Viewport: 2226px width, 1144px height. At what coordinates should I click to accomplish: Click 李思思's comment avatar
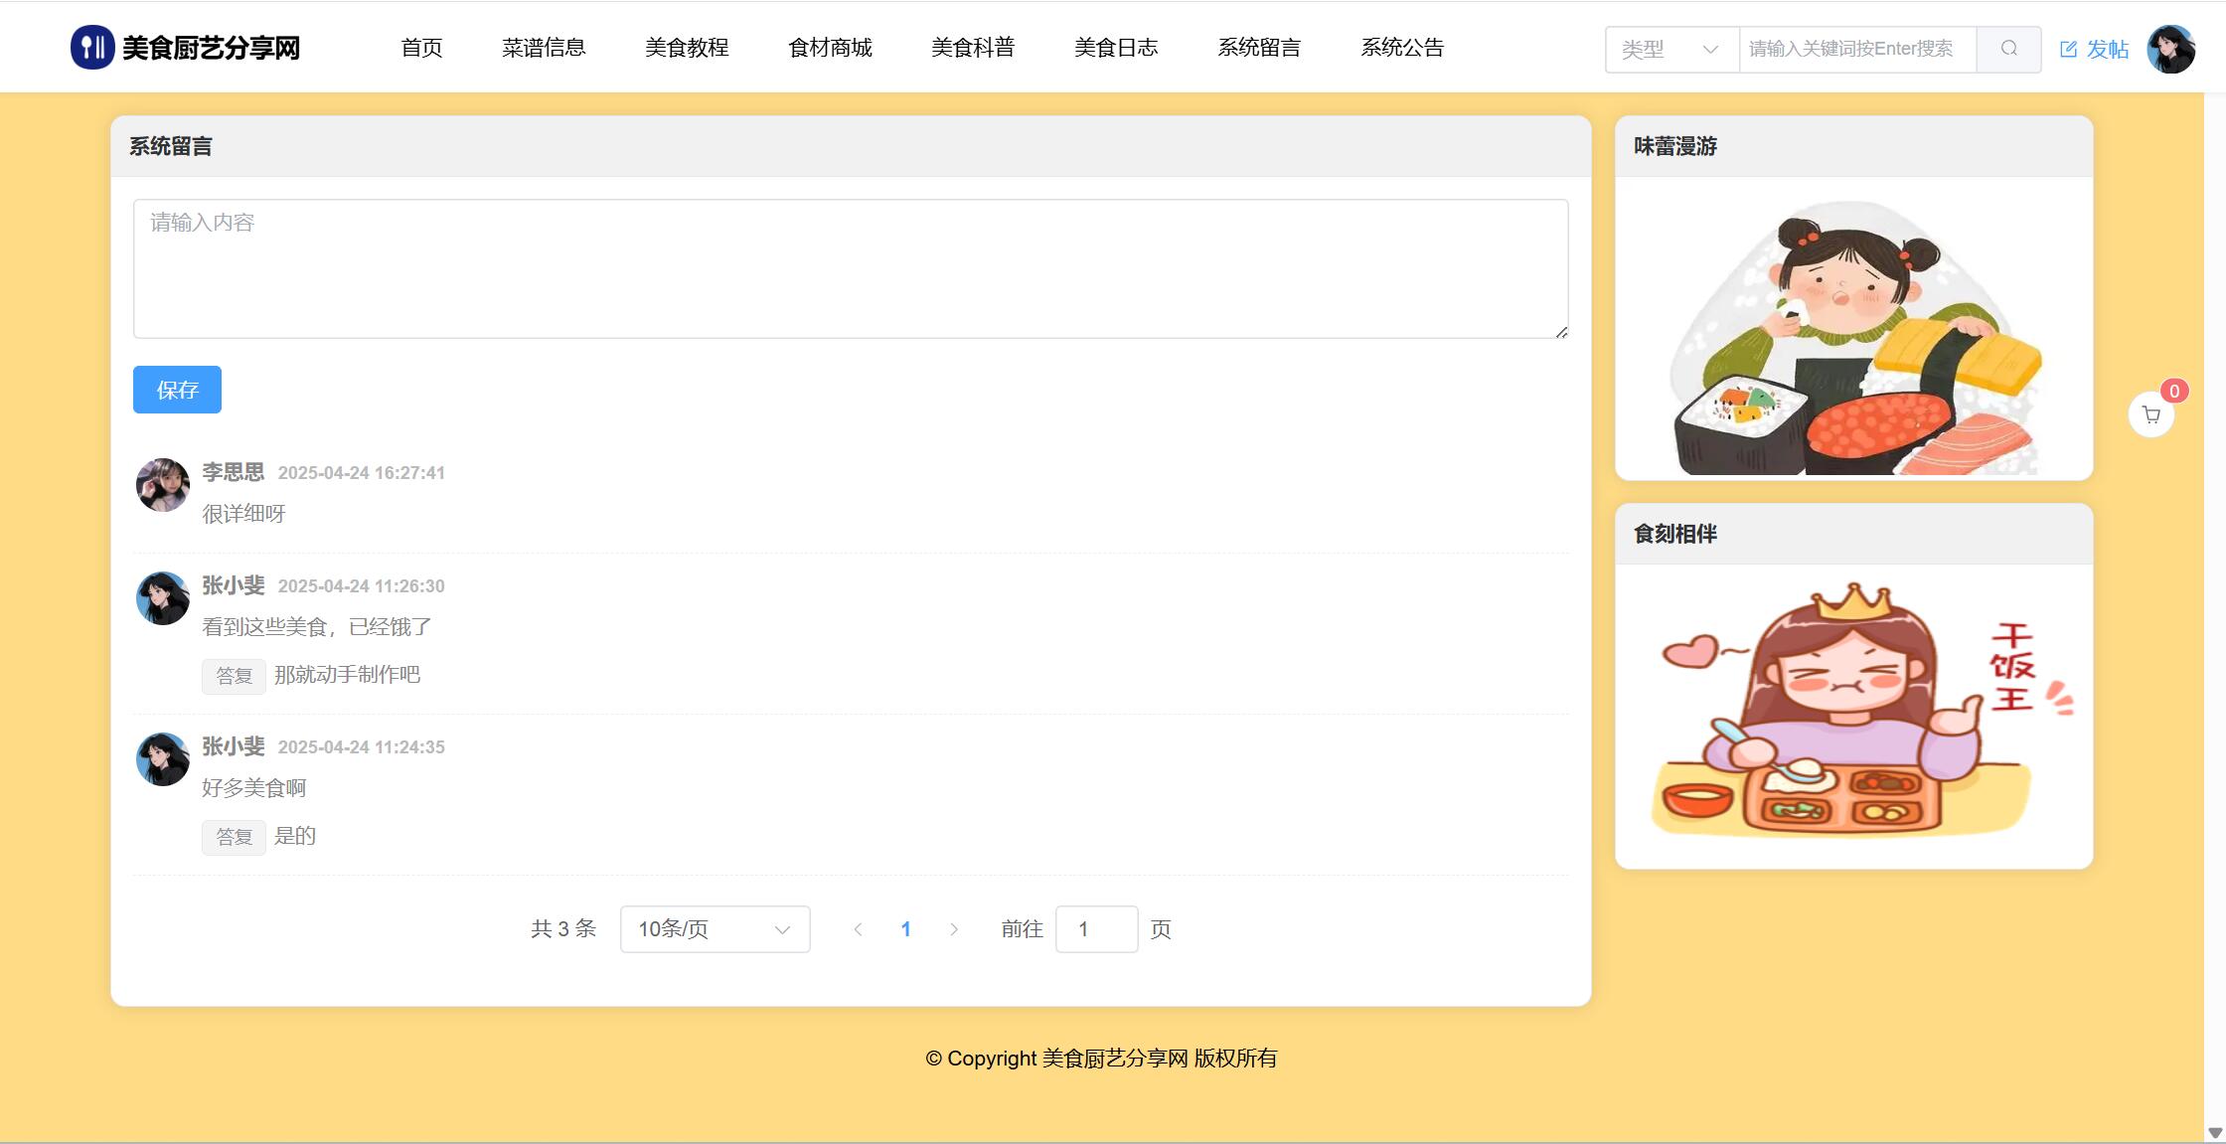tap(163, 485)
